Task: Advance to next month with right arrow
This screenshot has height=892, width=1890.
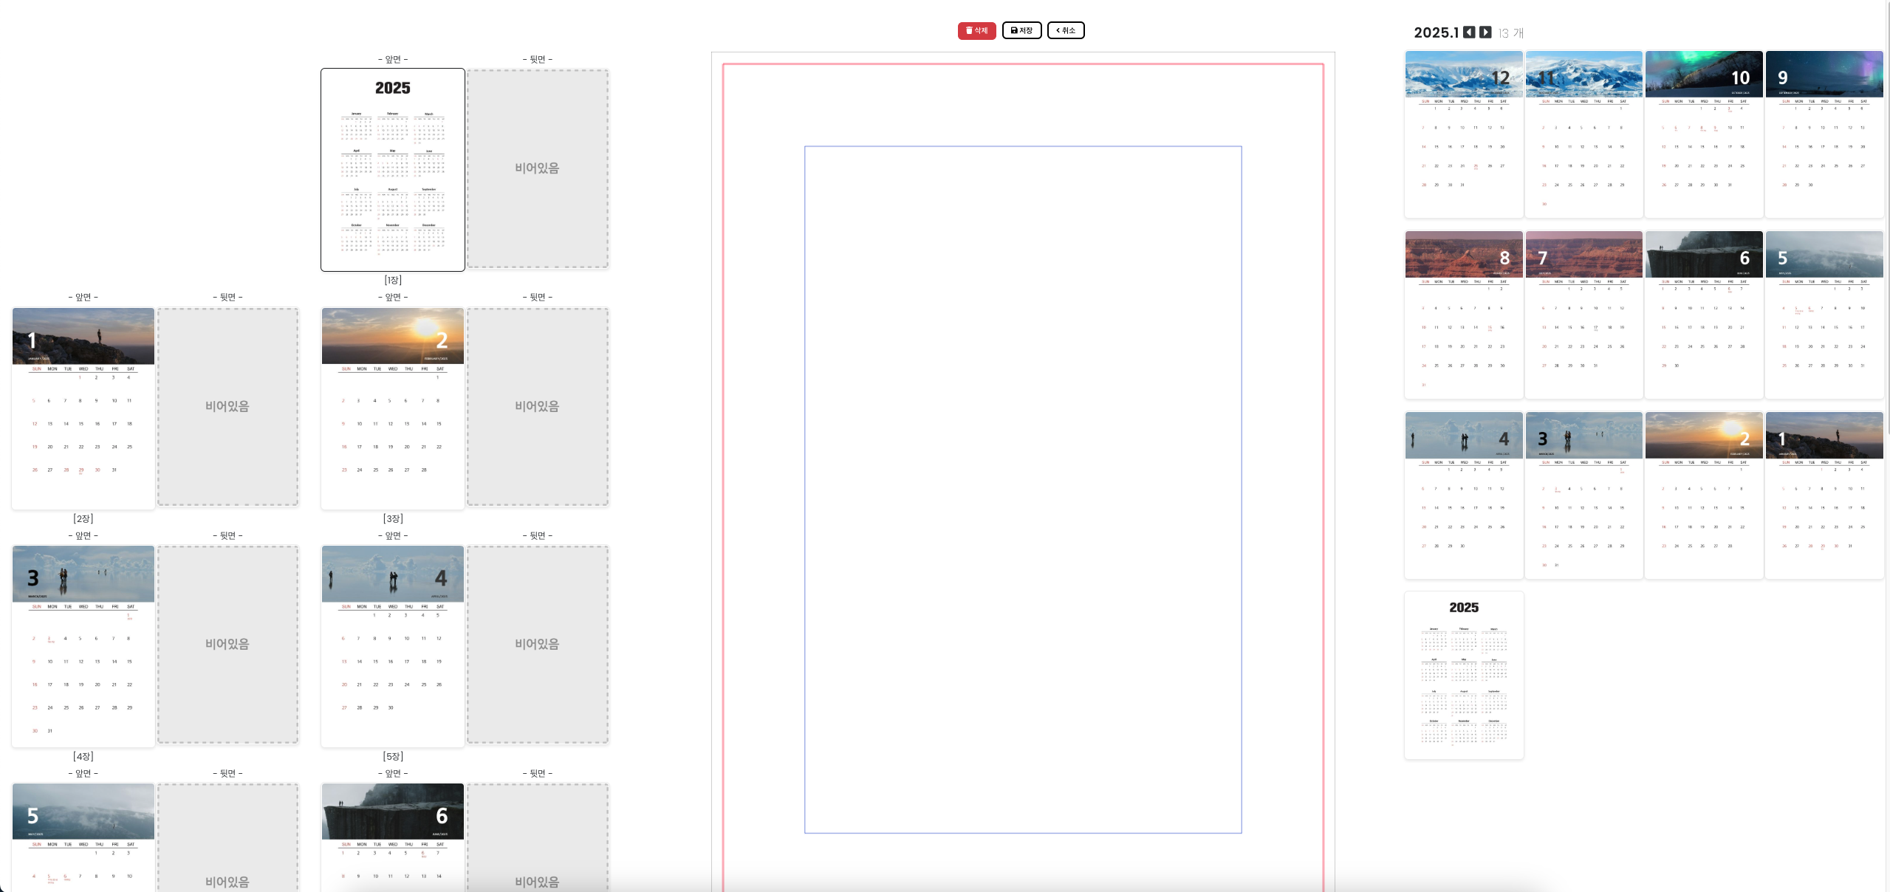Action: point(1485,32)
